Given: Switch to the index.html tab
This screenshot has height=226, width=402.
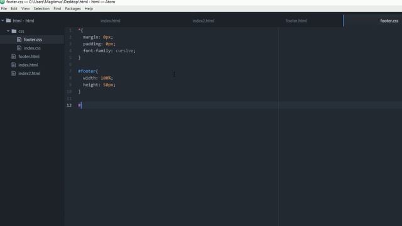Looking at the screenshot, I should click(111, 21).
